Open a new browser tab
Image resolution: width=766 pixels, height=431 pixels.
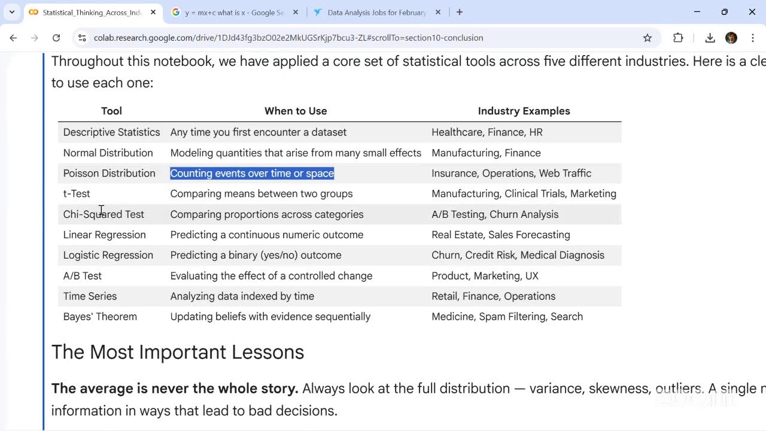tap(460, 12)
